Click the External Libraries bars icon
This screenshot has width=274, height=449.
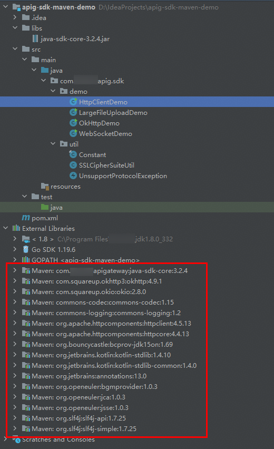click(16, 228)
